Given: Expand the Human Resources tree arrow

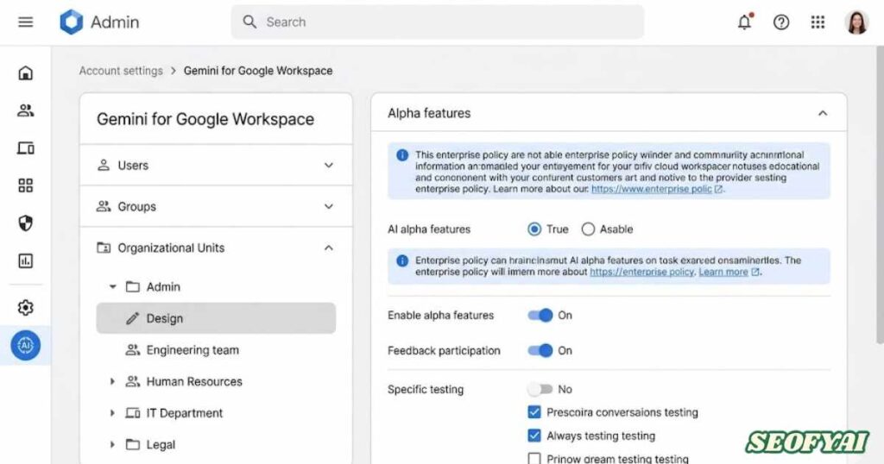Looking at the screenshot, I should [112, 381].
